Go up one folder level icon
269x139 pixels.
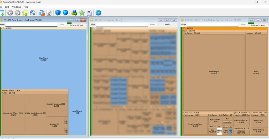(x=25, y=13)
